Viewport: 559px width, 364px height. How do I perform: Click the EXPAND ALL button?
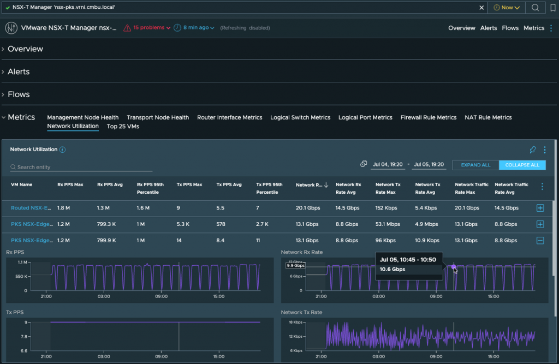pos(475,165)
